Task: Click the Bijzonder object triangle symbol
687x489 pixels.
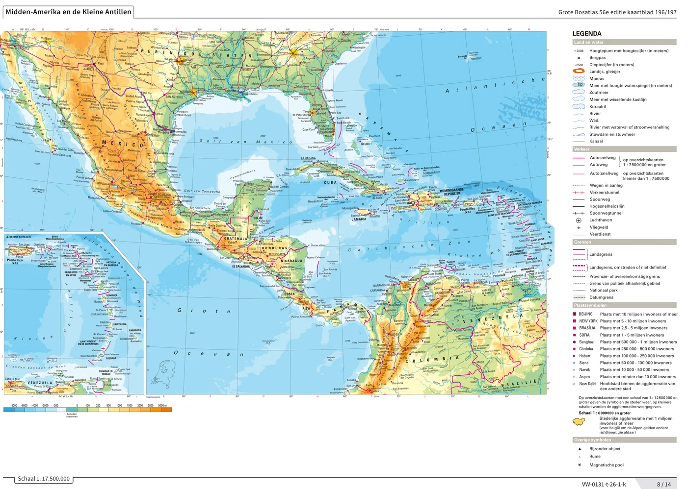Action: tap(580, 449)
